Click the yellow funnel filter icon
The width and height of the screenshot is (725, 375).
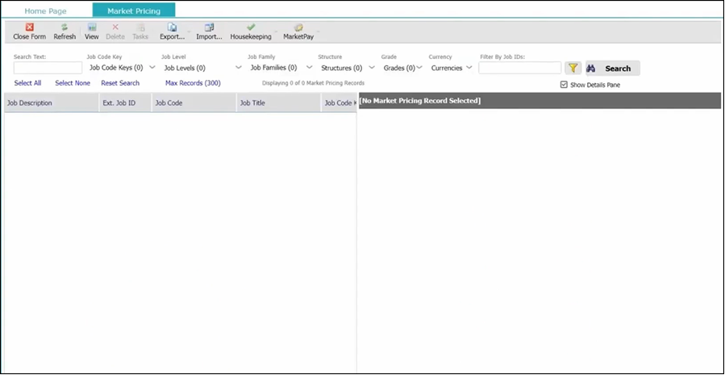pyautogui.click(x=573, y=69)
